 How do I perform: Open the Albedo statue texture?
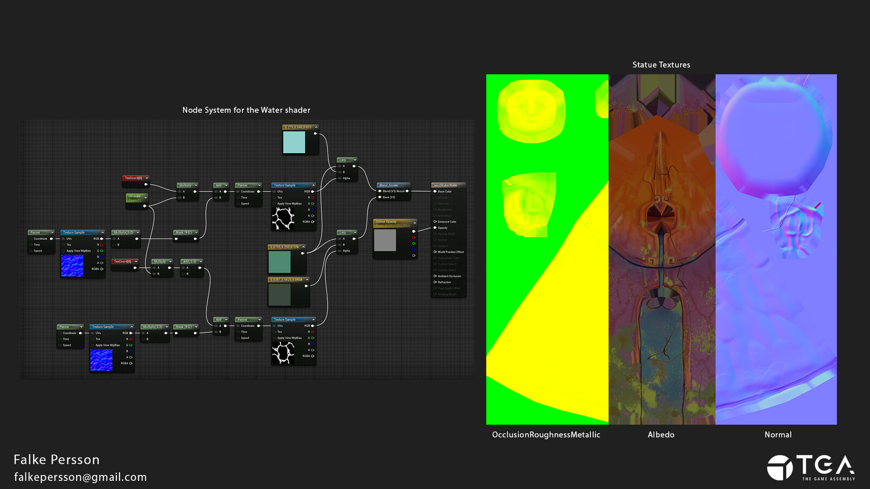point(662,249)
